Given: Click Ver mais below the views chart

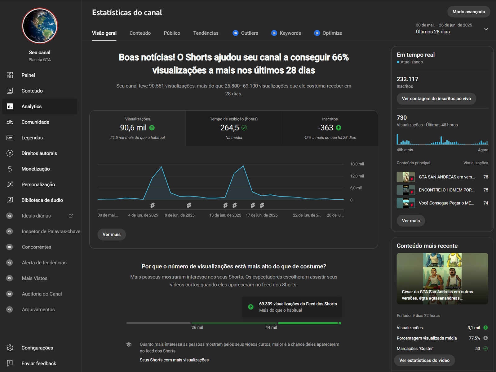Looking at the screenshot, I should pos(112,235).
